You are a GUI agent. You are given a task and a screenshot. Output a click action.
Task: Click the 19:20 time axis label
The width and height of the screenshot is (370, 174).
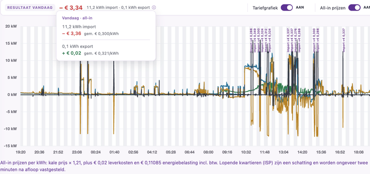[x=20, y=152]
